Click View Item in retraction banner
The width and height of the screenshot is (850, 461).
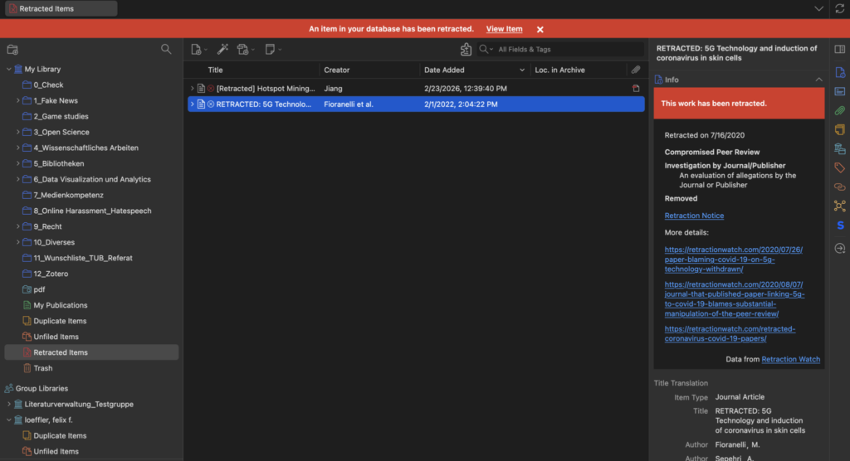tap(504, 29)
